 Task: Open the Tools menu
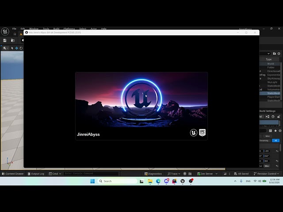point(46,29)
